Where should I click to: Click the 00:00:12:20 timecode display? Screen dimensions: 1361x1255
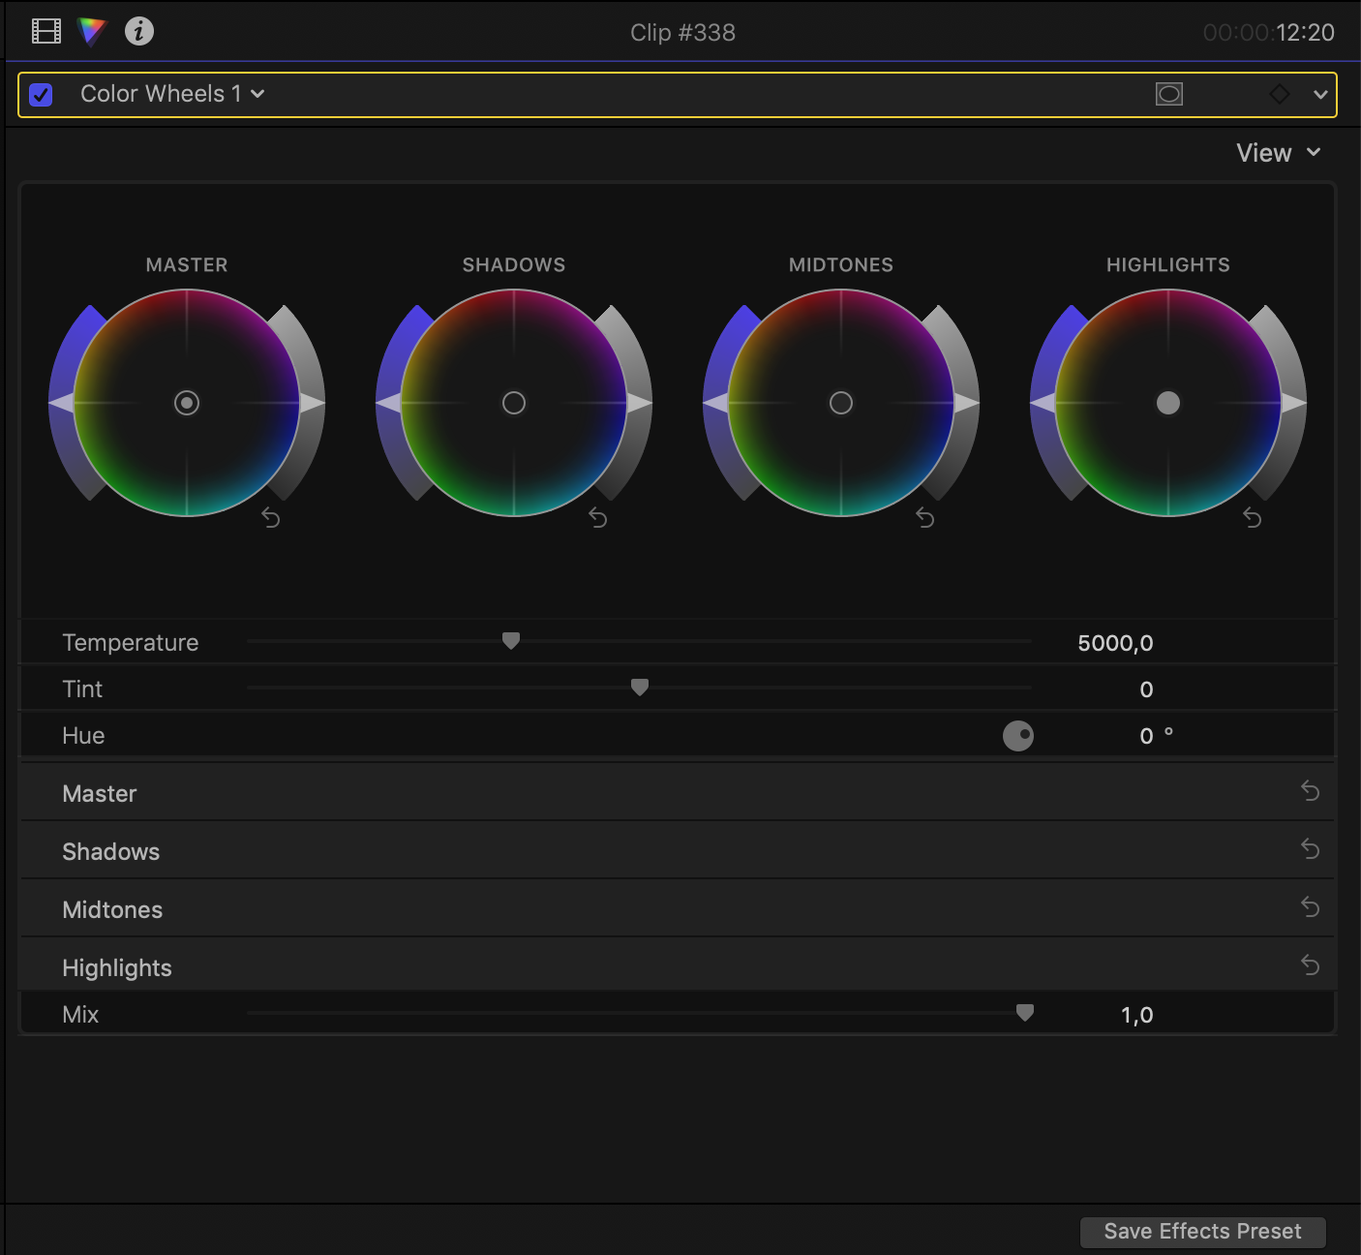(1268, 33)
